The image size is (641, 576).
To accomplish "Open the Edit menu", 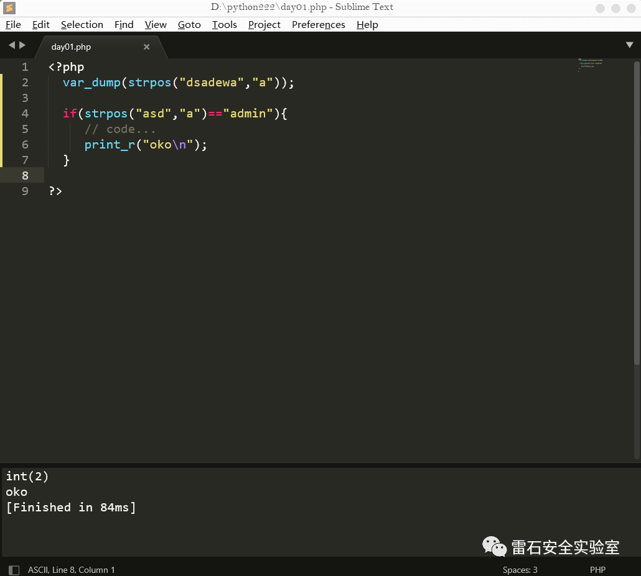I will [41, 25].
